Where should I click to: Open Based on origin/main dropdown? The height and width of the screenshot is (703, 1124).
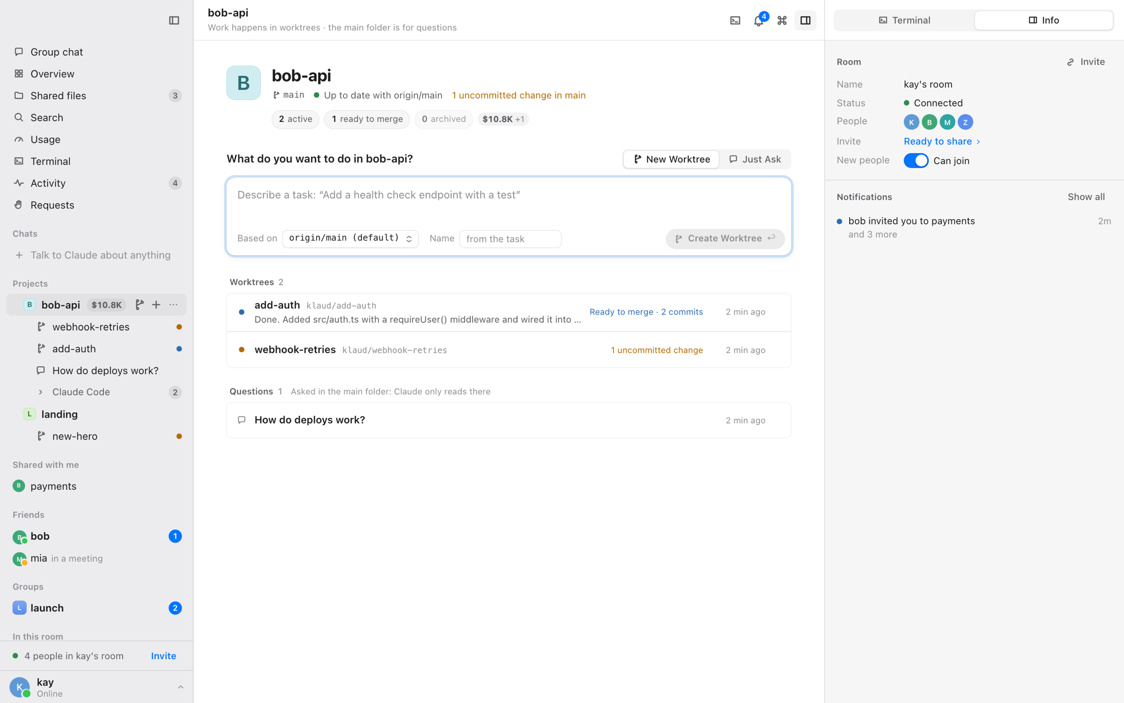coord(350,238)
